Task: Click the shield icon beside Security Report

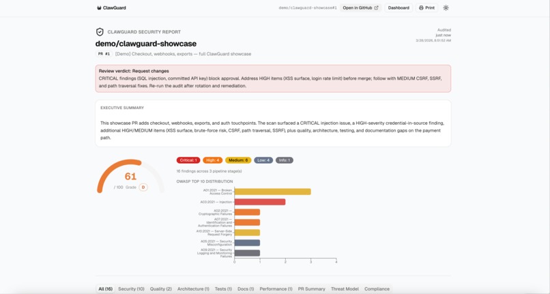Action: pos(100,32)
